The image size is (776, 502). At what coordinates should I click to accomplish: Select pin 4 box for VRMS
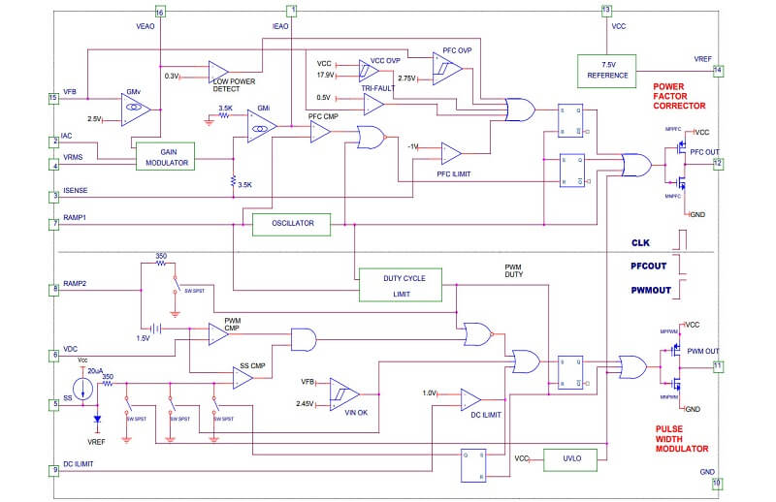(x=54, y=164)
